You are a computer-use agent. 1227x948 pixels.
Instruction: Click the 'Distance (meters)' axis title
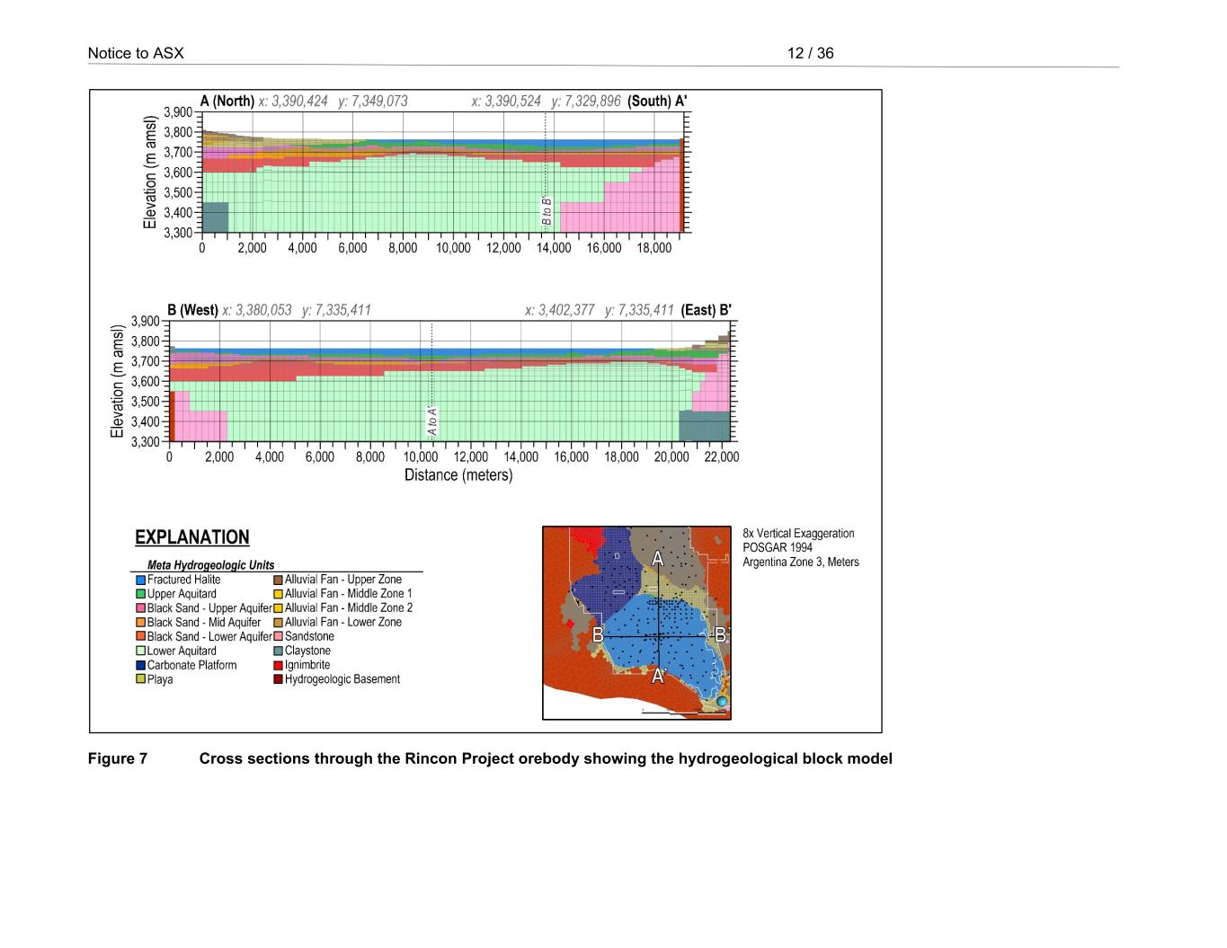(458, 475)
